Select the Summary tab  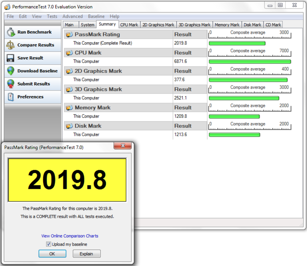click(107, 24)
